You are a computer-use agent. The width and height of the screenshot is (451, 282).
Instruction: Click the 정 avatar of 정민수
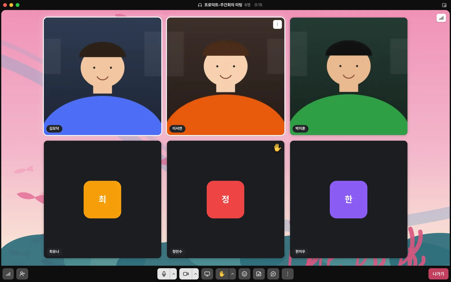click(225, 199)
